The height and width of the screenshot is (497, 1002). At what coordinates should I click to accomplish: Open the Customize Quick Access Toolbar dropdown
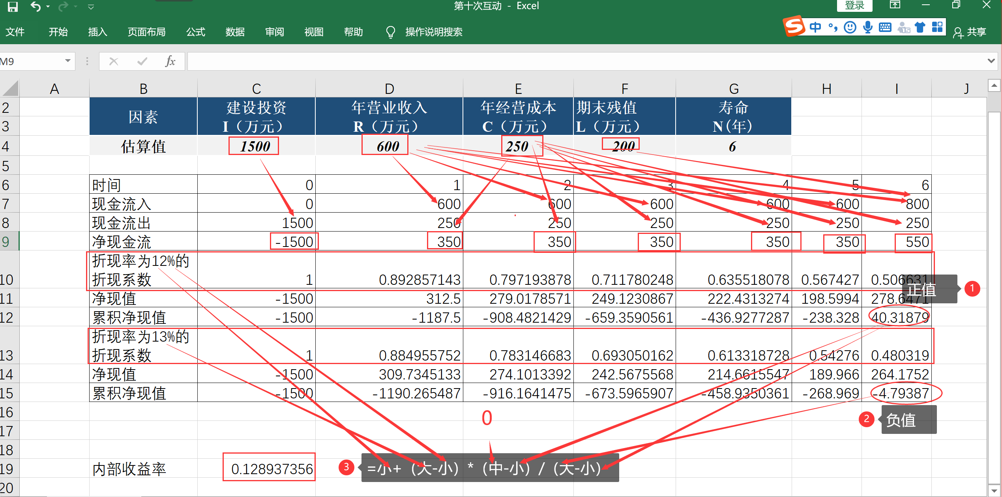91,7
